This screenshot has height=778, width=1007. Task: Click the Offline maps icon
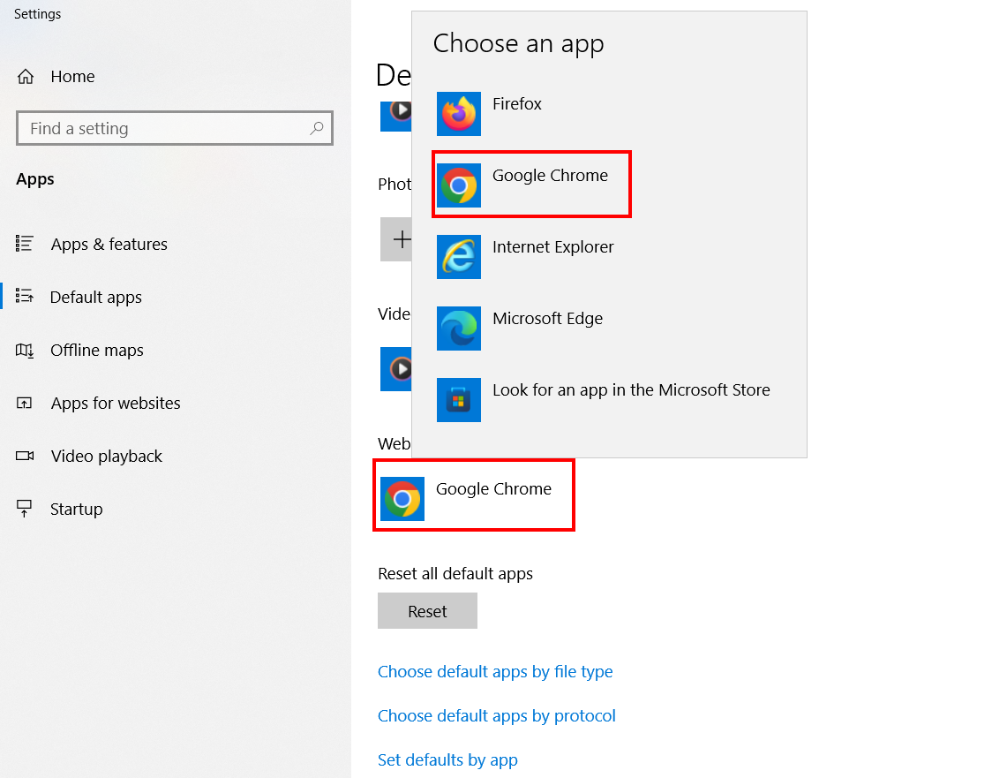(25, 350)
